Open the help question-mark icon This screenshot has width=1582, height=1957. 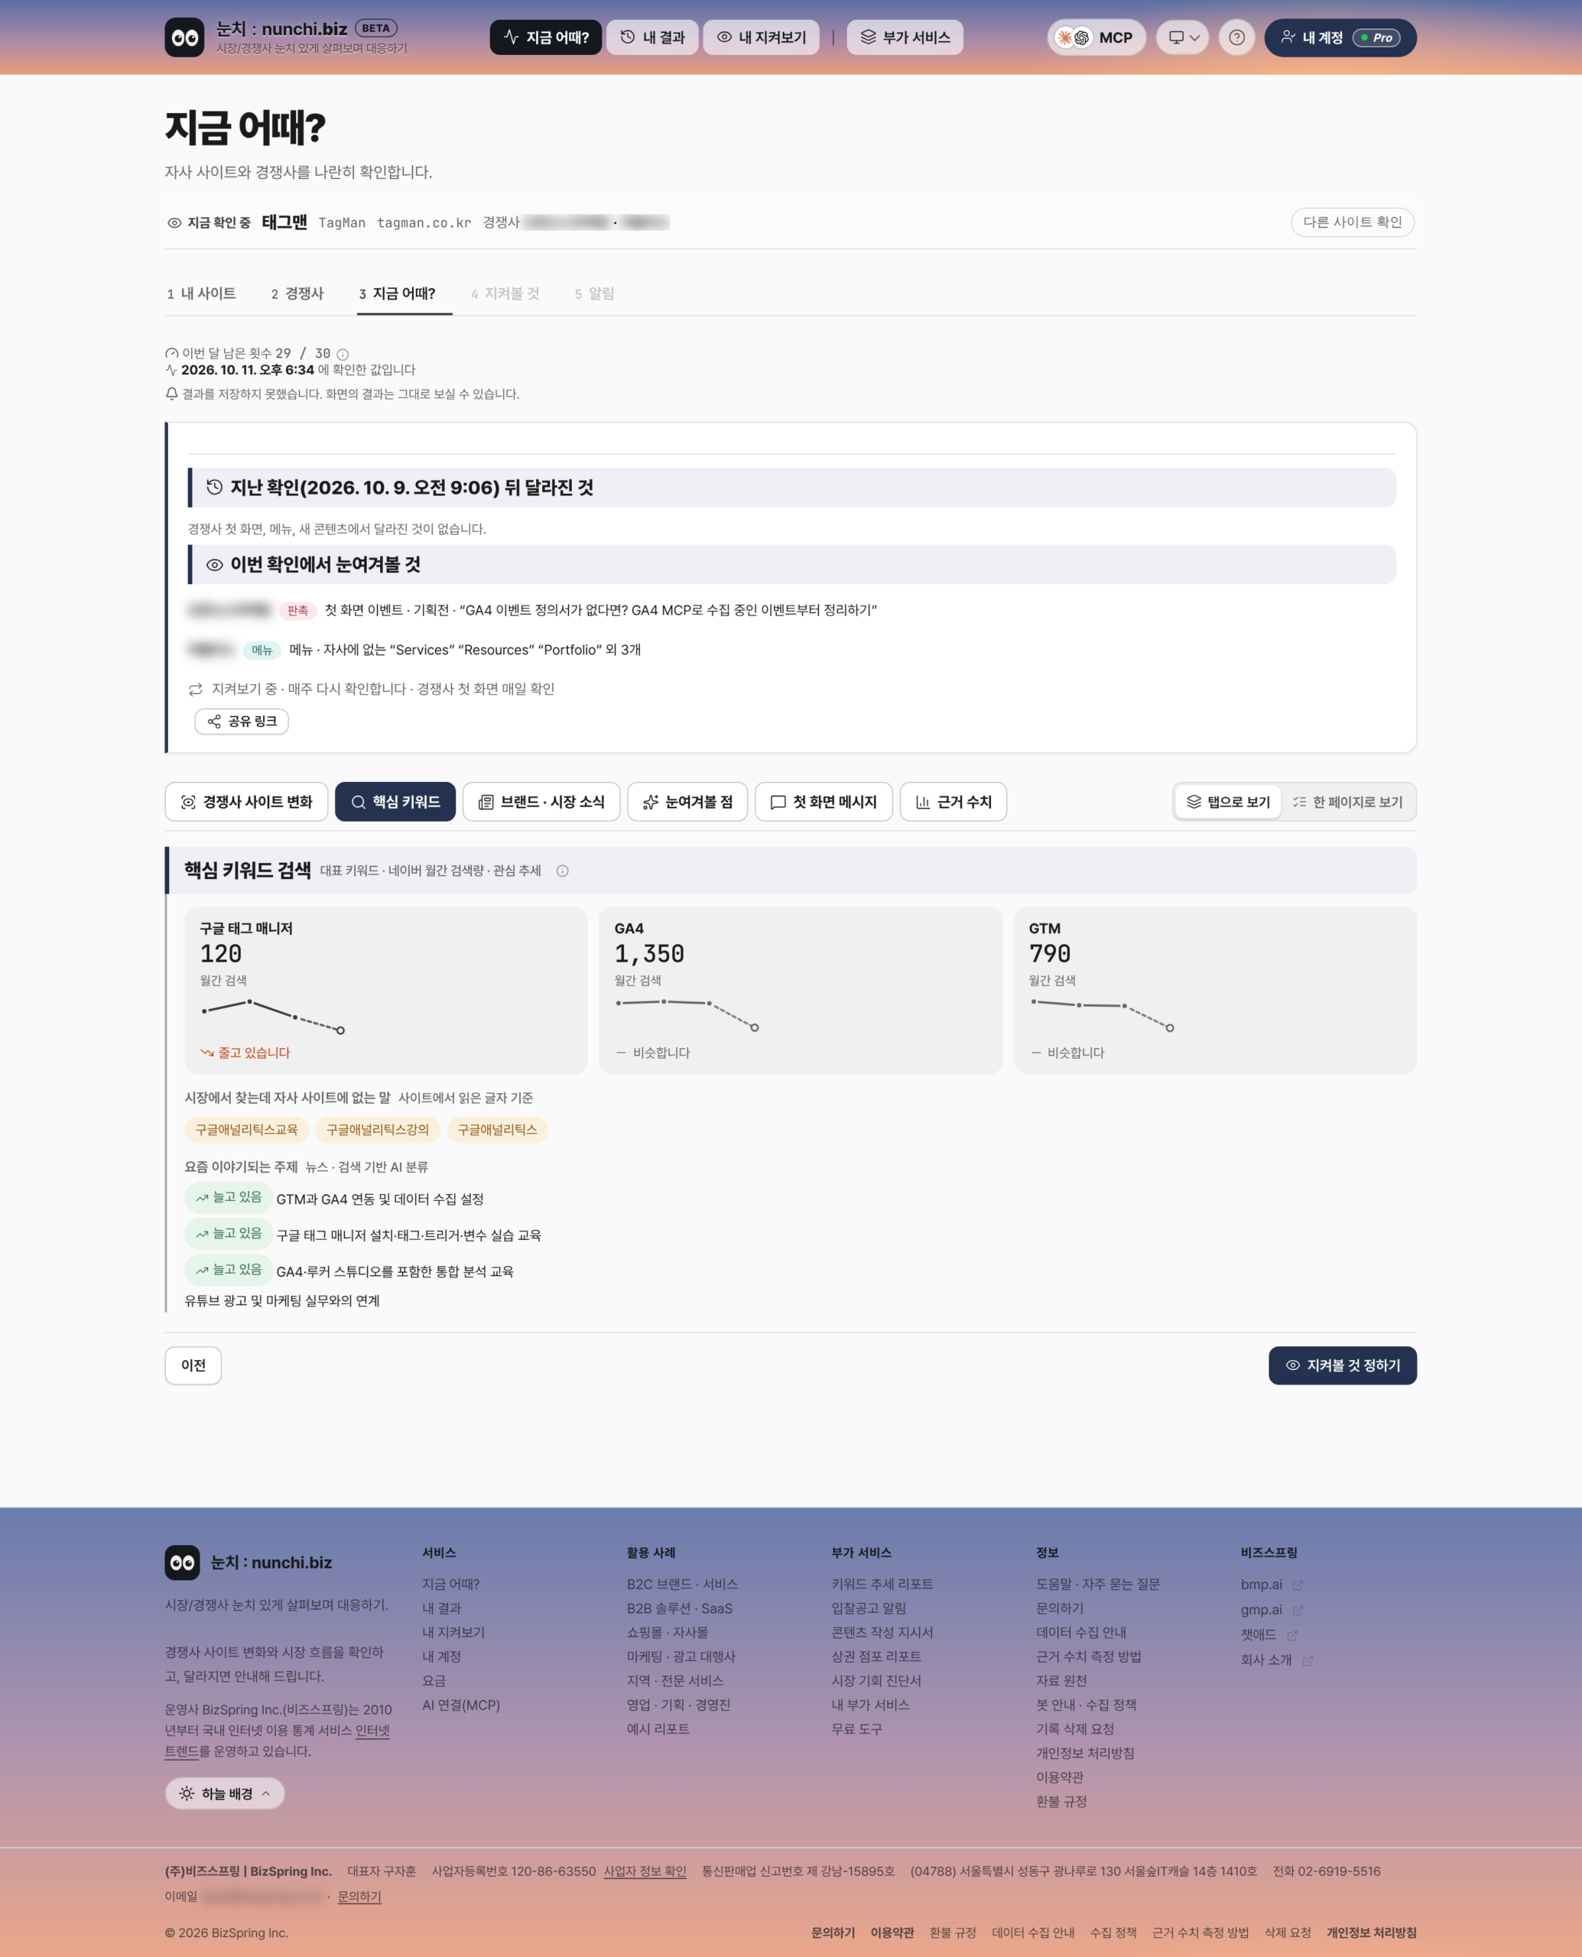[x=1236, y=37]
